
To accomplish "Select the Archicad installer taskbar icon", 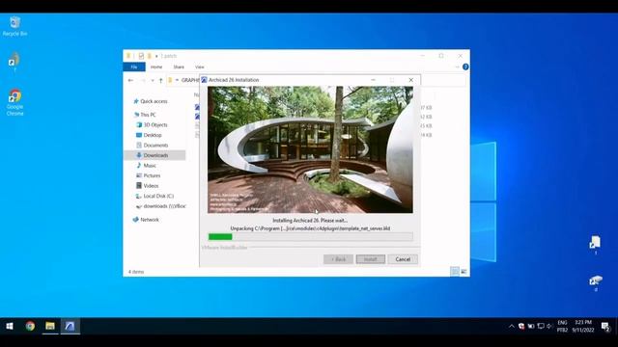I will (x=70, y=326).
